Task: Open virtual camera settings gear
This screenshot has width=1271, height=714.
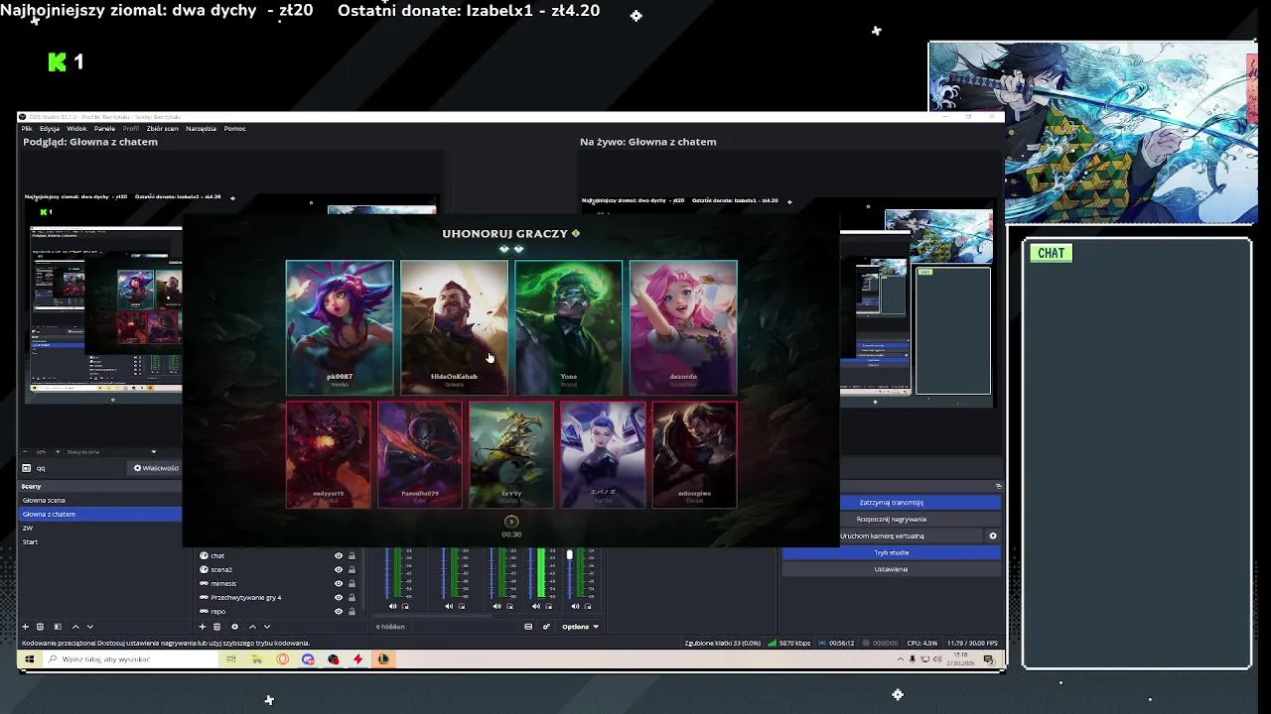Action: click(x=992, y=535)
